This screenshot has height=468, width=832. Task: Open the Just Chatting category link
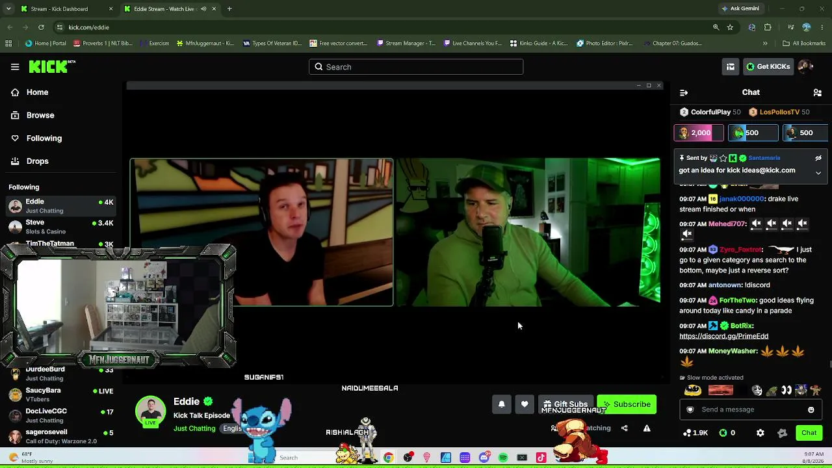pyautogui.click(x=194, y=428)
